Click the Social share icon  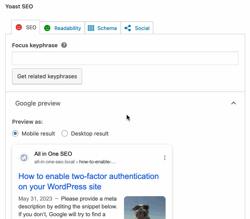click(128, 28)
